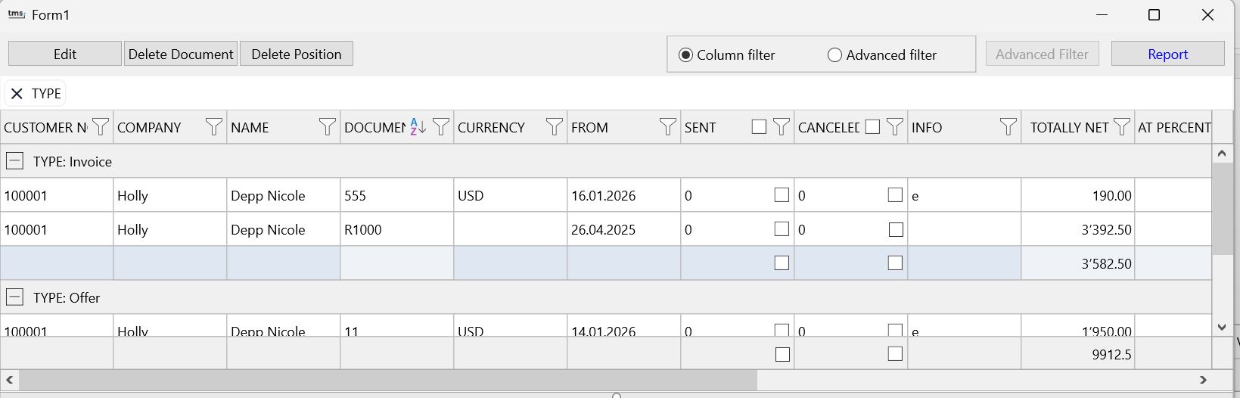Check SENT box for document 555
This screenshot has width=1240, height=398.
click(x=782, y=195)
